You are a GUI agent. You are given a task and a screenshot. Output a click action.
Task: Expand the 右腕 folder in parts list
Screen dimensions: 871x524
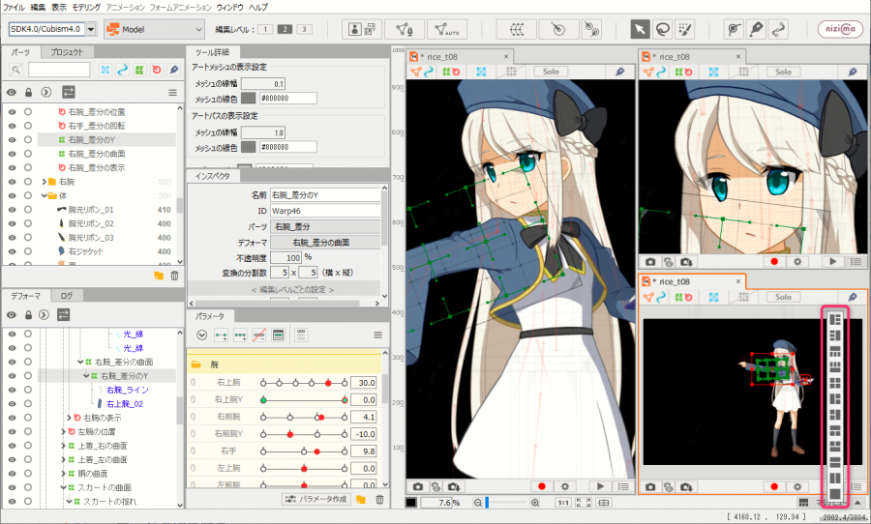click(44, 182)
